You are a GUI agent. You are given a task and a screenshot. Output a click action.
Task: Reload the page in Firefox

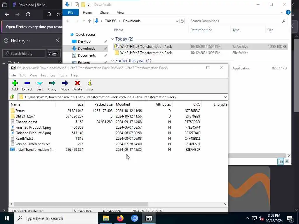point(28,14)
